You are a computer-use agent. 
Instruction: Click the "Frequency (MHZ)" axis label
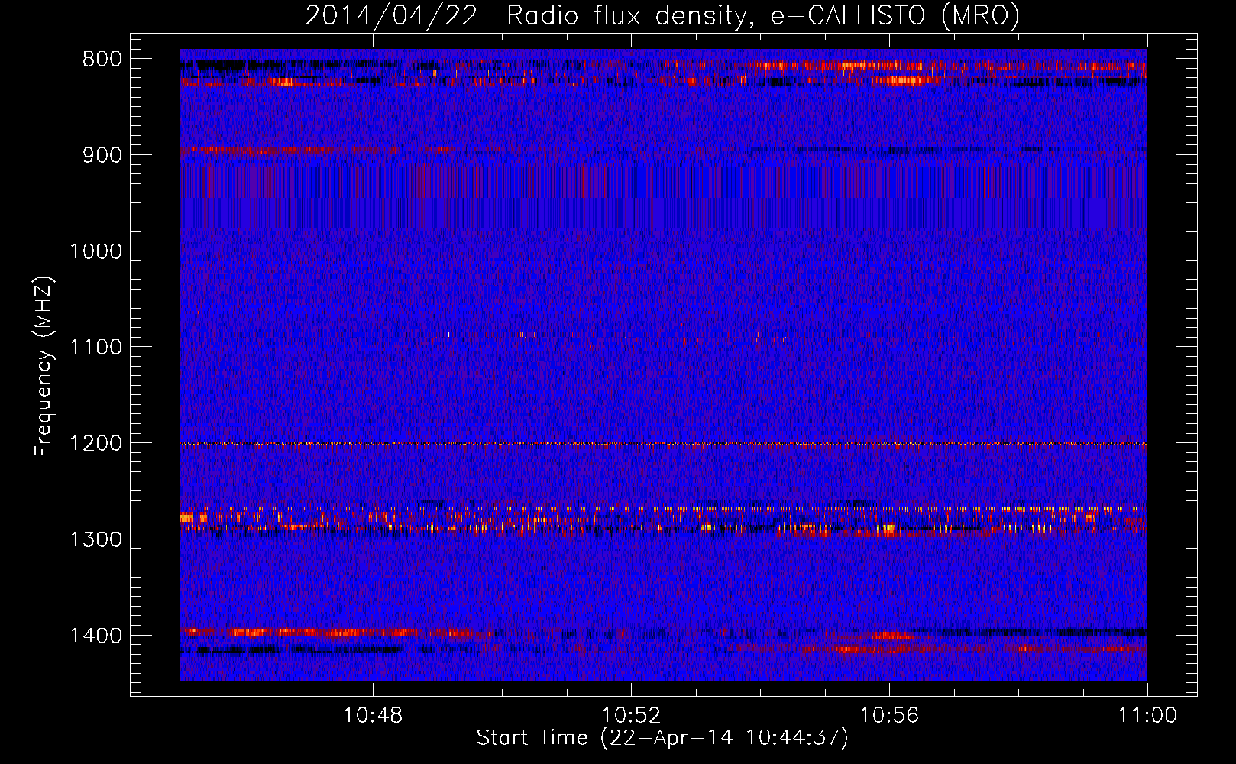click(44, 367)
